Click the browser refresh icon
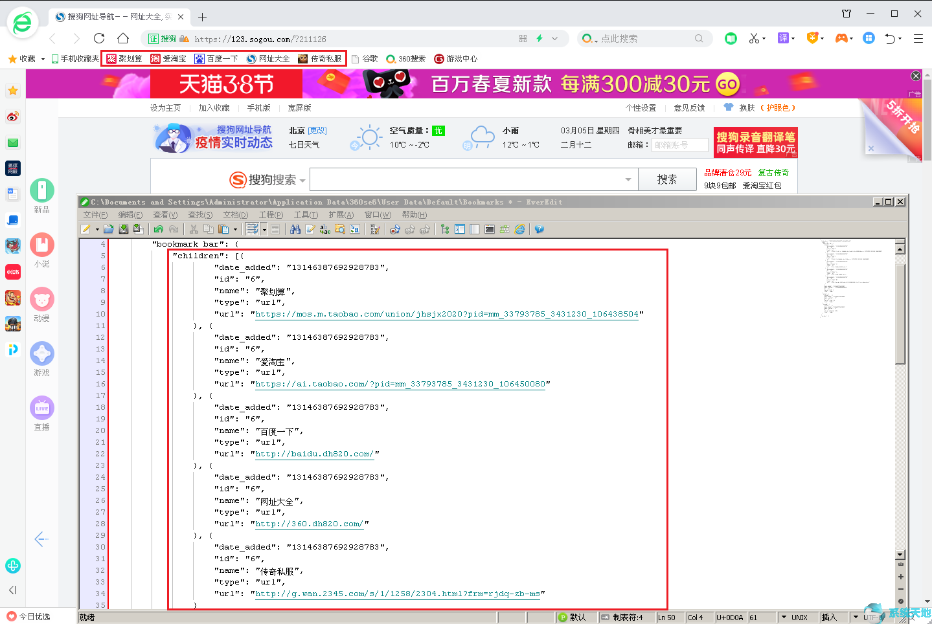This screenshot has width=932, height=624. (99, 38)
